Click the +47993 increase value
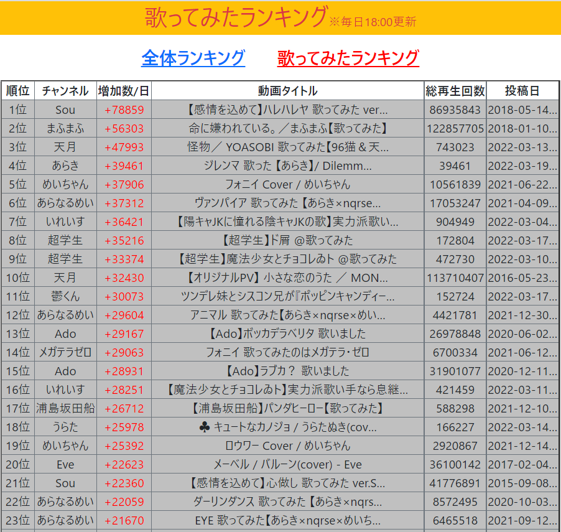 click(x=124, y=147)
